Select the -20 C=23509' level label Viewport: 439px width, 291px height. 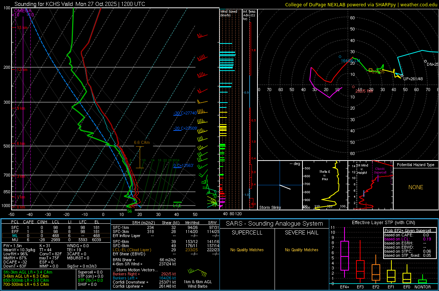coord(185,129)
